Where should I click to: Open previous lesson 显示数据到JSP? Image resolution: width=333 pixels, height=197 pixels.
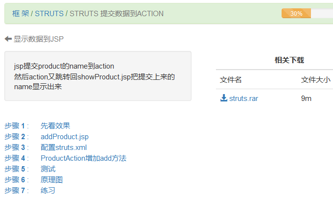38,39
